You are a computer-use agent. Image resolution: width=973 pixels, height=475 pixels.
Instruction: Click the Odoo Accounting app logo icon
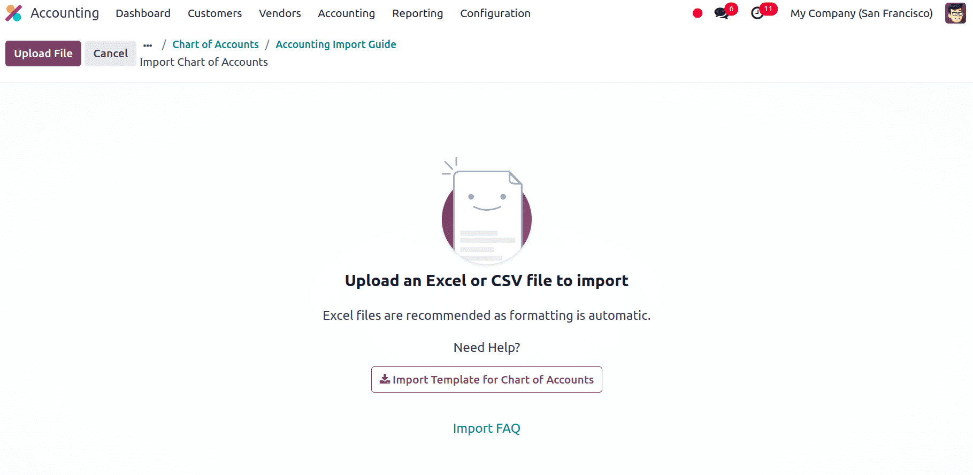tap(13, 13)
